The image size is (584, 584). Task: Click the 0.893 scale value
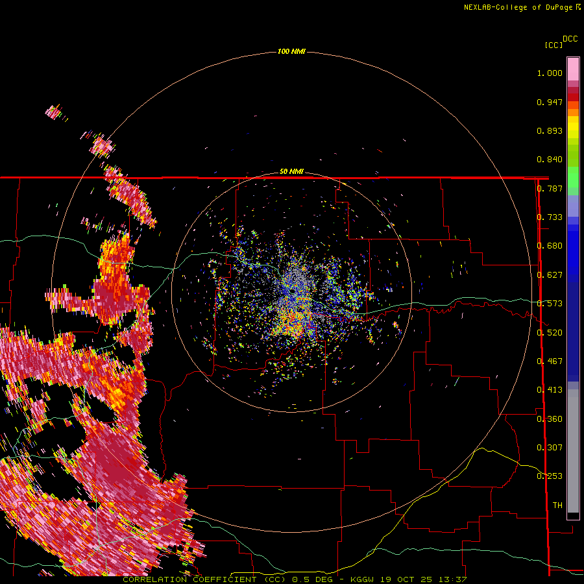[x=550, y=130]
